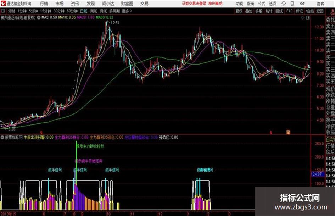This screenshot has width=335, height=216.
Task: Click the MA60: 8.32 indicator value
Action: [105, 17]
